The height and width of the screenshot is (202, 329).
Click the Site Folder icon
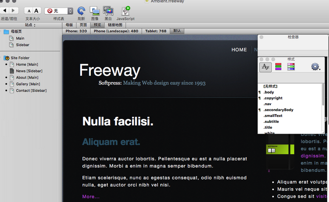pyautogui.click(x=7, y=58)
